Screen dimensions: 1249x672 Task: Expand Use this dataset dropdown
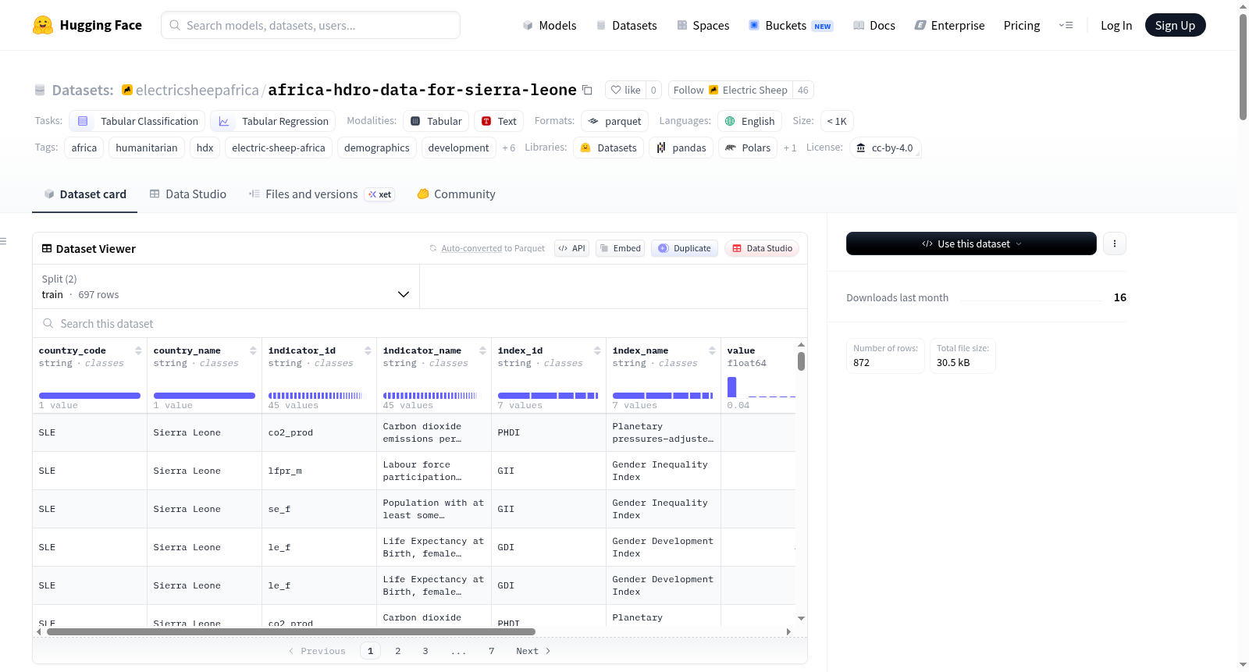971,244
